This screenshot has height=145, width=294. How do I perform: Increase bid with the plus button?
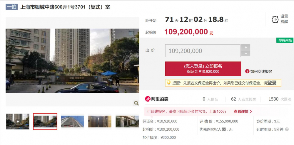tap(245, 47)
